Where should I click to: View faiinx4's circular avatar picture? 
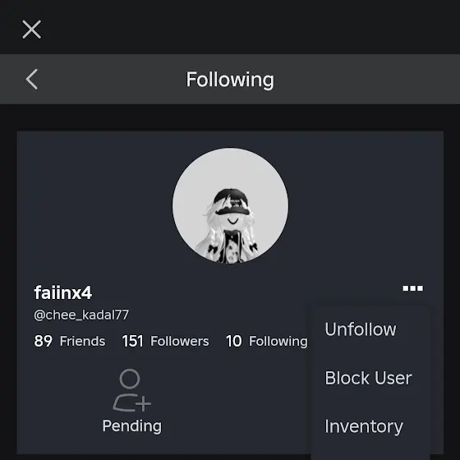[x=230, y=205]
